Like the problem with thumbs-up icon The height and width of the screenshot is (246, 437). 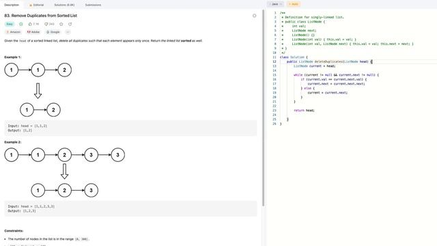click(x=30, y=24)
